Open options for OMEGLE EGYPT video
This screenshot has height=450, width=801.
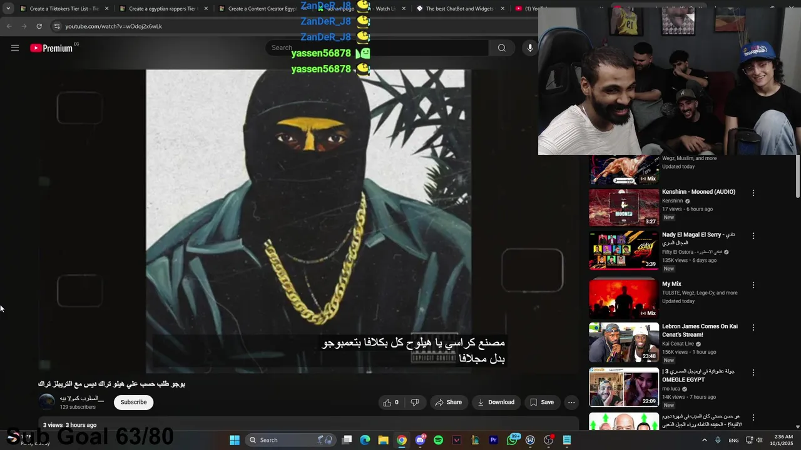753,372
